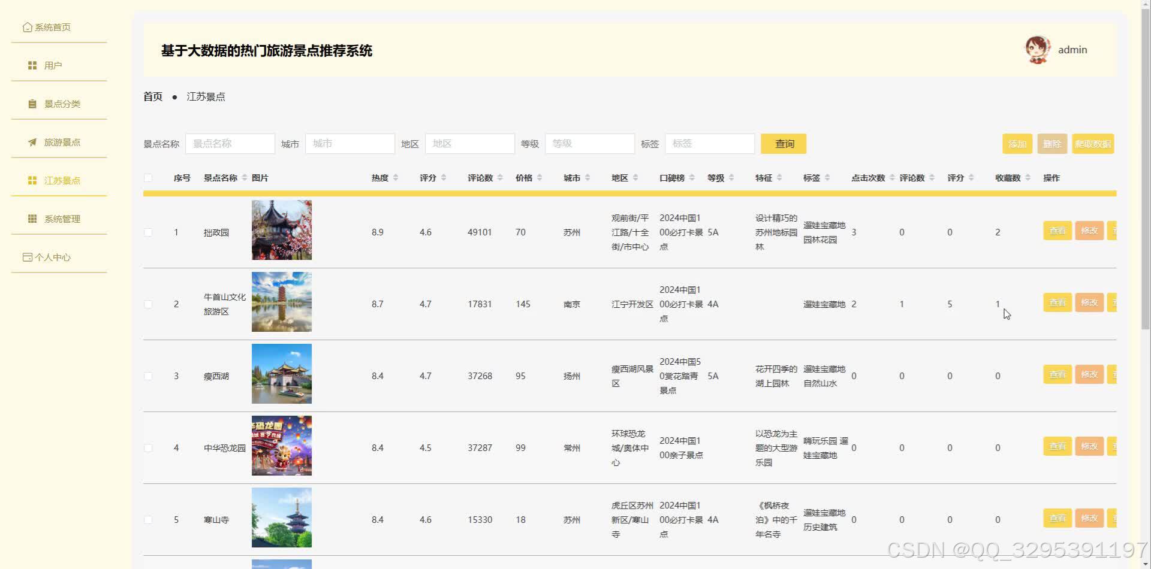Select the 旅游景点 paper-plane icon
The width and height of the screenshot is (1151, 569).
point(32,142)
